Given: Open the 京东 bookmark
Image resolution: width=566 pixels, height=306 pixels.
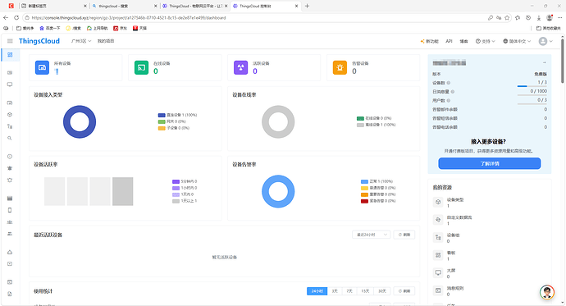Looking at the screenshot, I should [121, 28].
